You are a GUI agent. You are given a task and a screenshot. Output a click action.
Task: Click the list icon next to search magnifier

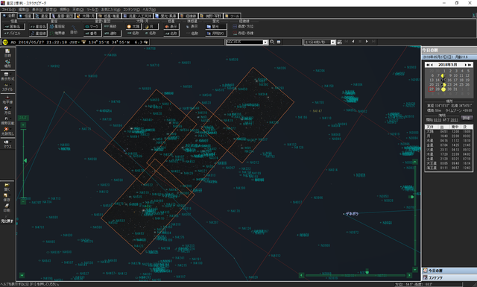click(279, 42)
